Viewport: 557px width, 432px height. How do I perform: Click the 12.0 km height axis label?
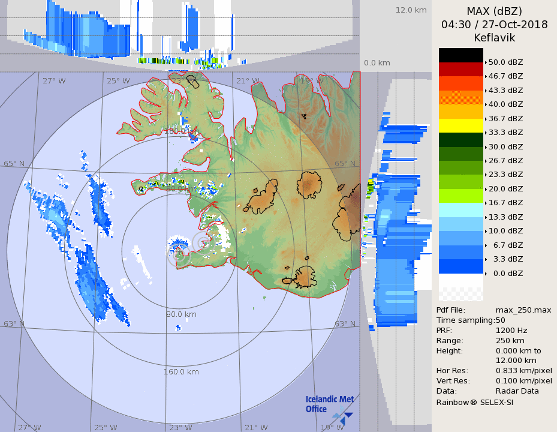tap(411, 10)
